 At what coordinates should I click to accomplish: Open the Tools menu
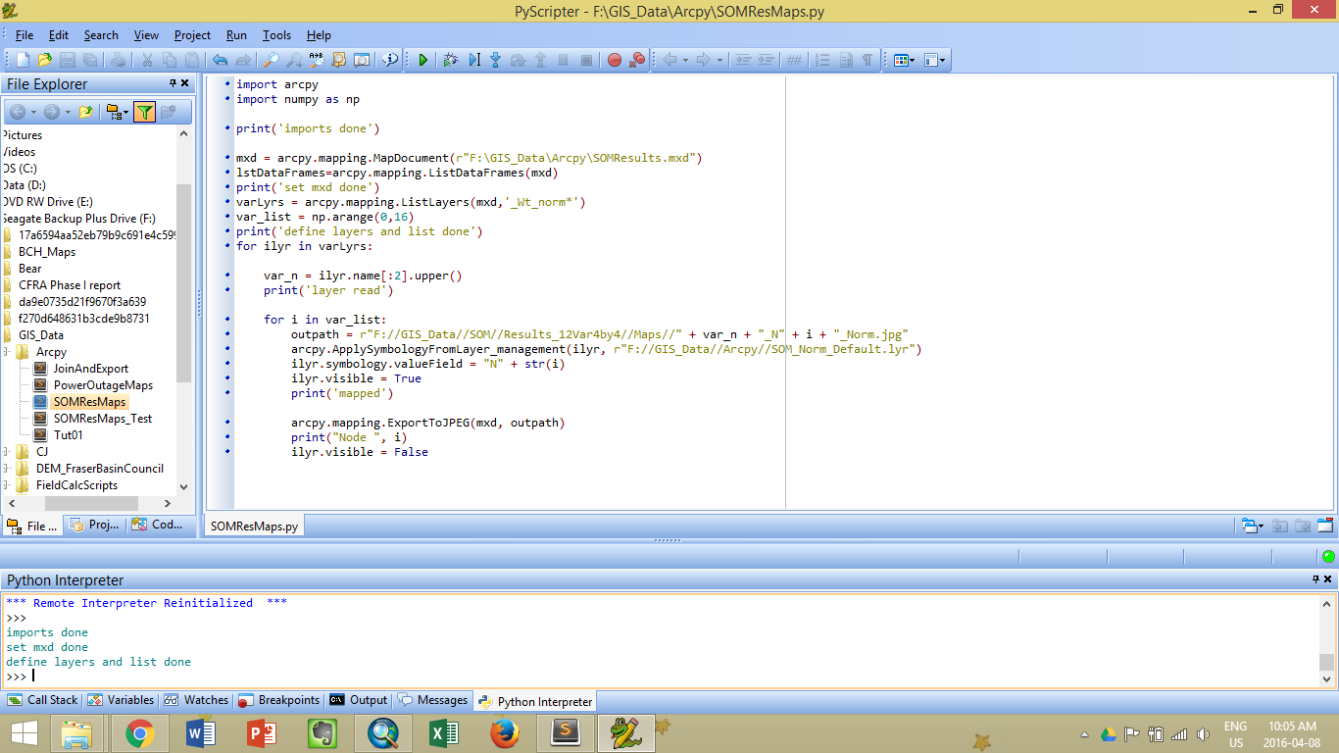pos(276,34)
